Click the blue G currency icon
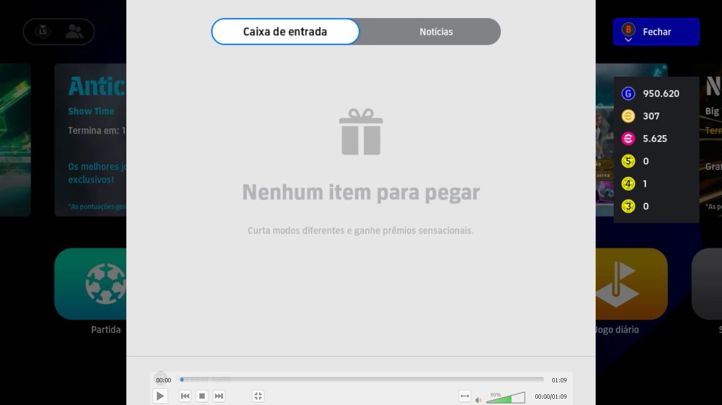Viewport: 722px width, 405px height. pos(628,93)
